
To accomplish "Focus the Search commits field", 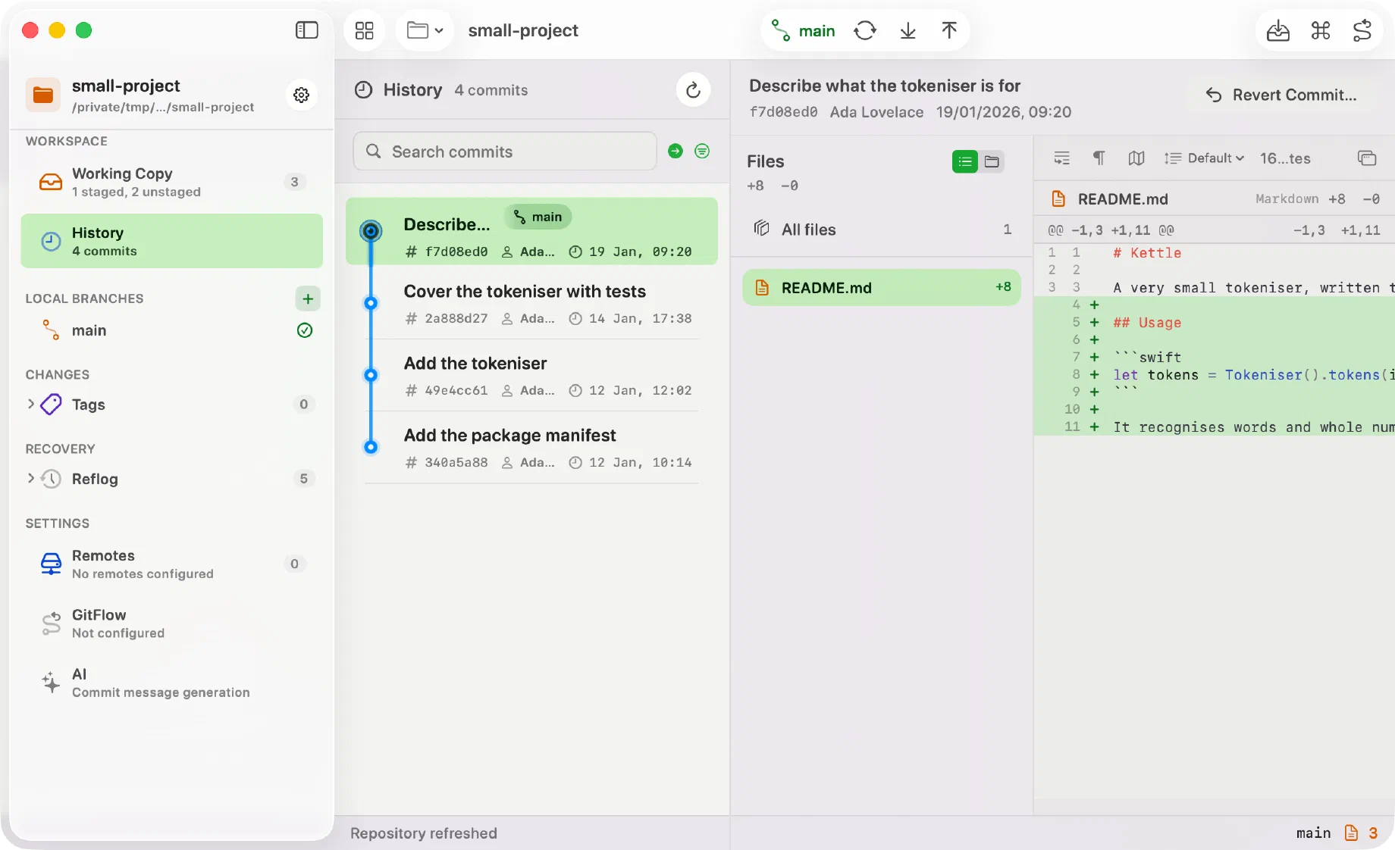I will coord(505,152).
